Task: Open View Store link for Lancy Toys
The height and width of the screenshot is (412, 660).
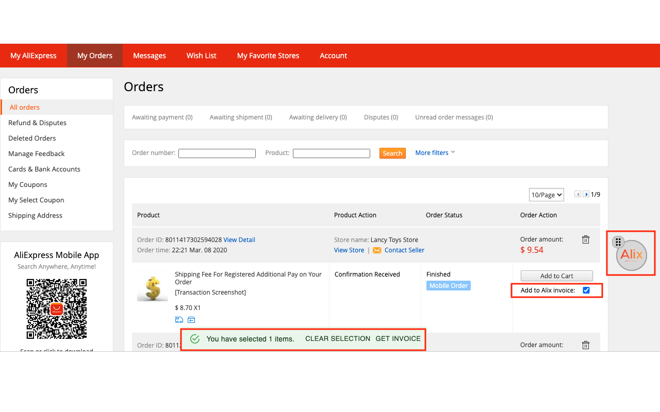Action: 349,250
